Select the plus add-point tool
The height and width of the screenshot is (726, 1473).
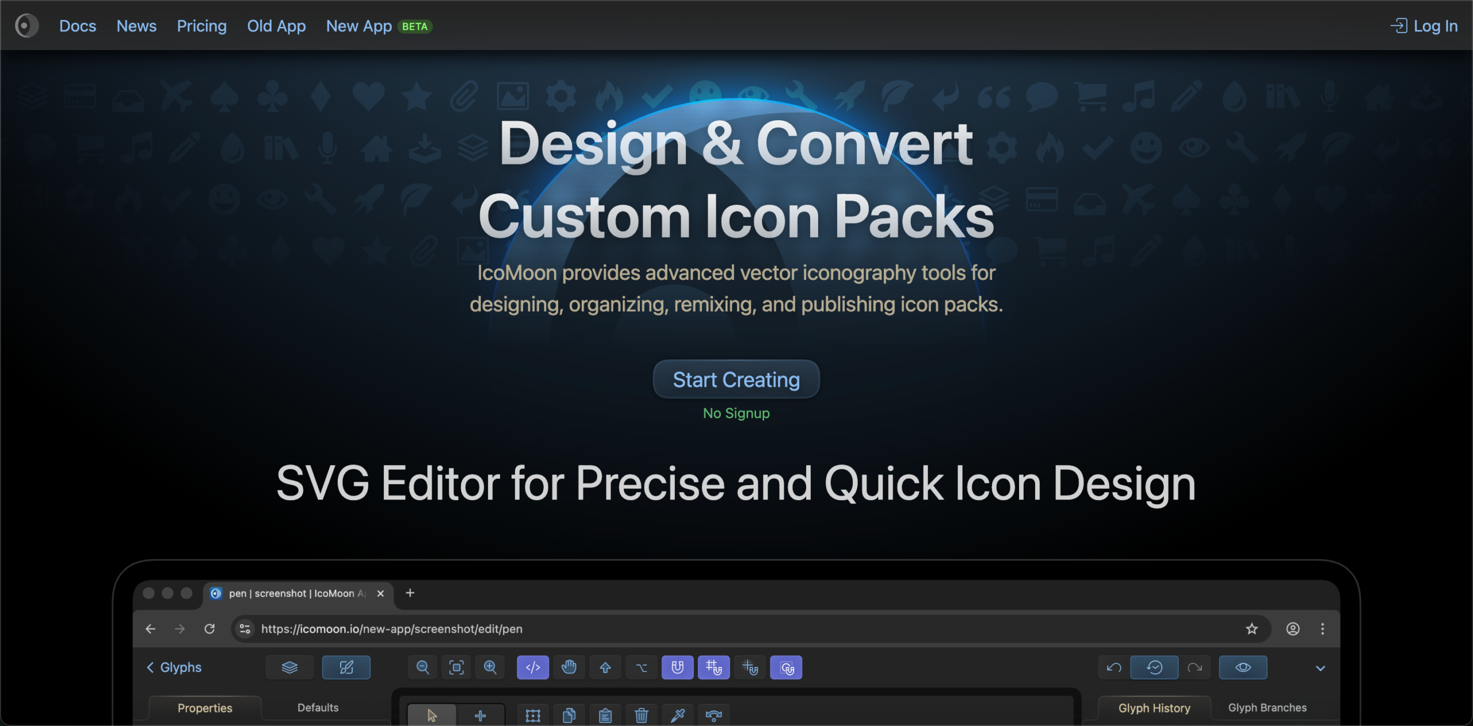480,716
